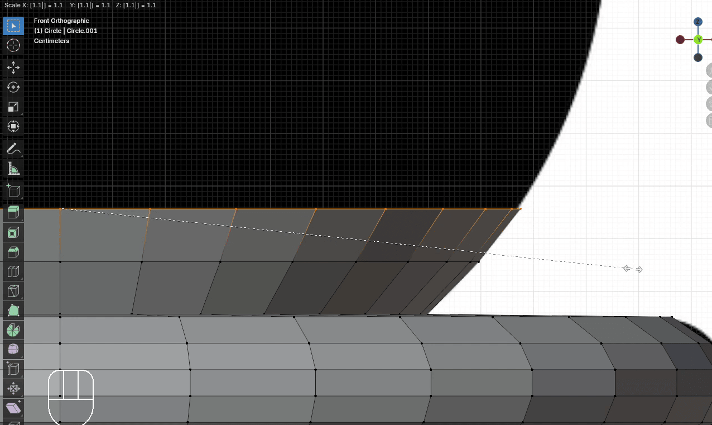Select the Select Box tool

(13, 26)
